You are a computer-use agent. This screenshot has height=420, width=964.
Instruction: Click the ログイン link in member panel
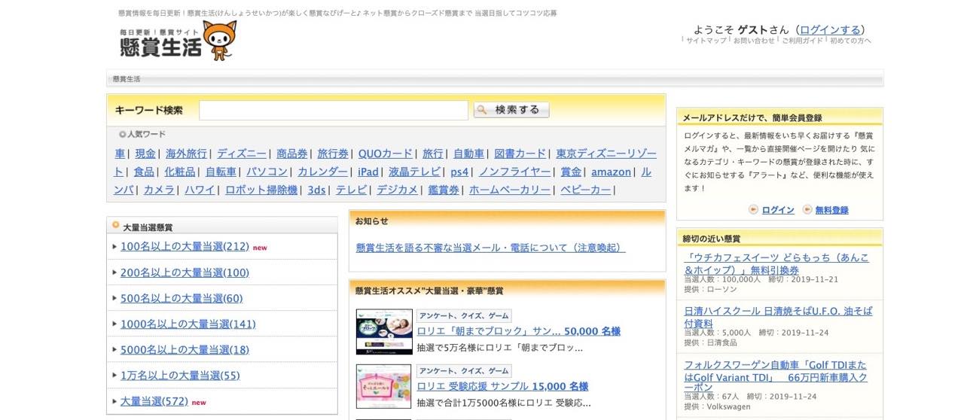pyautogui.click(x=778, y=210)
